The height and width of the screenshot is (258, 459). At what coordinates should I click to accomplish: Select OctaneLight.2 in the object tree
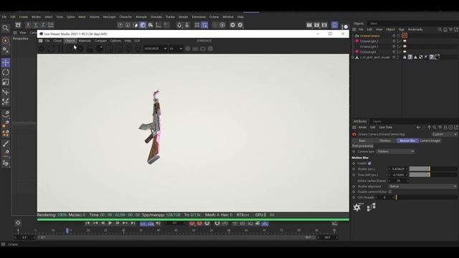(369, 42)
